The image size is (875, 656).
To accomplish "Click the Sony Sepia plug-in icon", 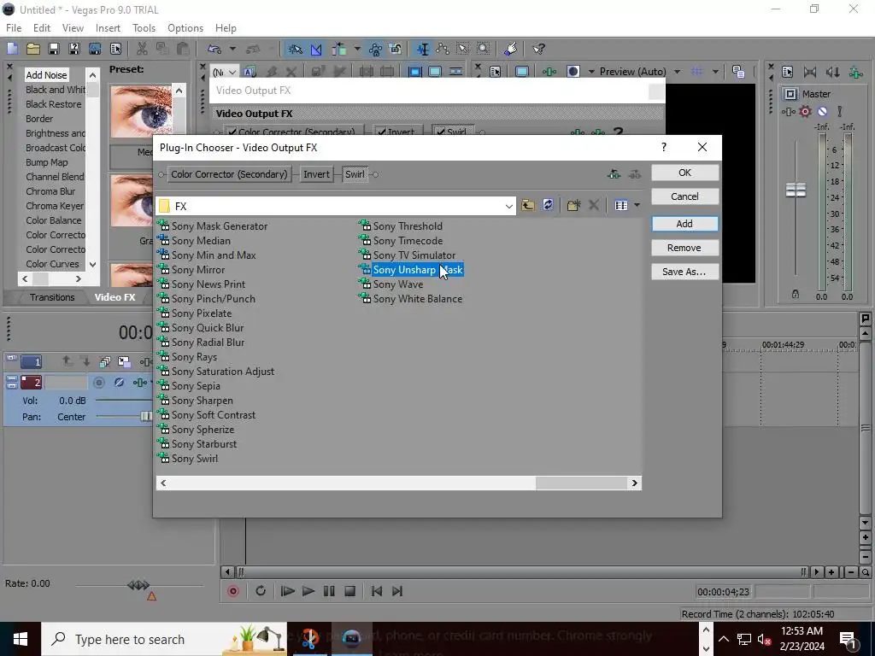I will [x=163, y=385].
